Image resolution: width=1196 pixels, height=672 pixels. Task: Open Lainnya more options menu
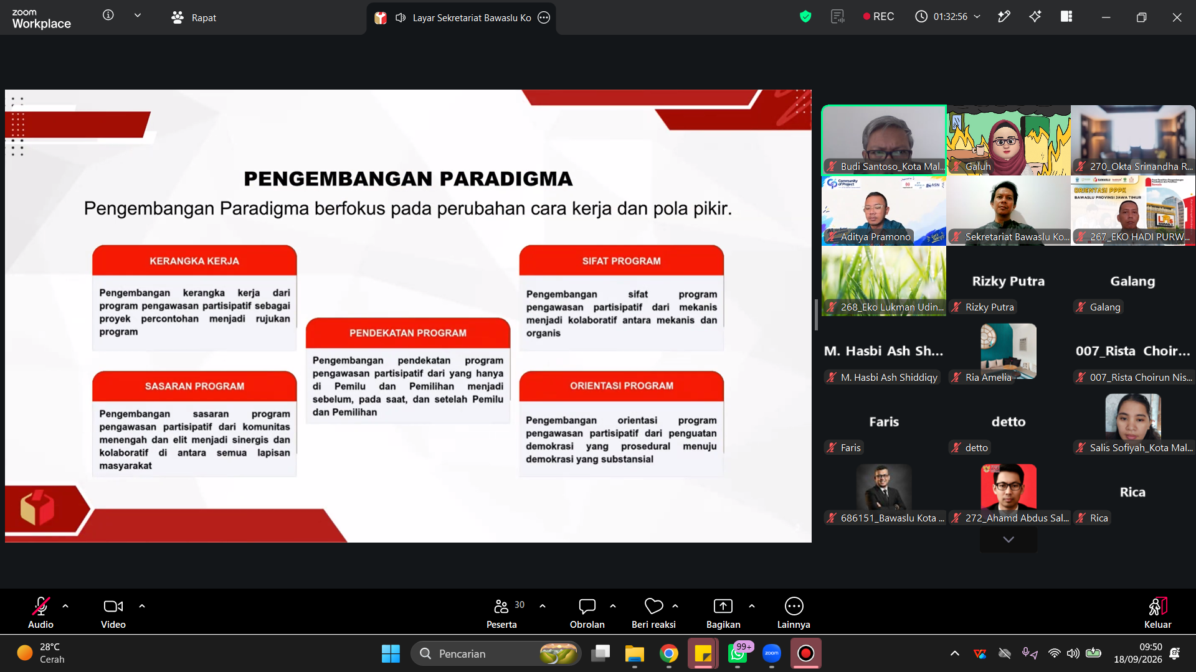(794, 613)
